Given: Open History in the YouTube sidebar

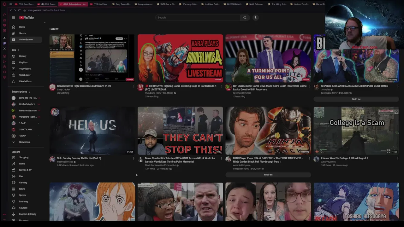Looking at the screenshot, I should 27,56.
